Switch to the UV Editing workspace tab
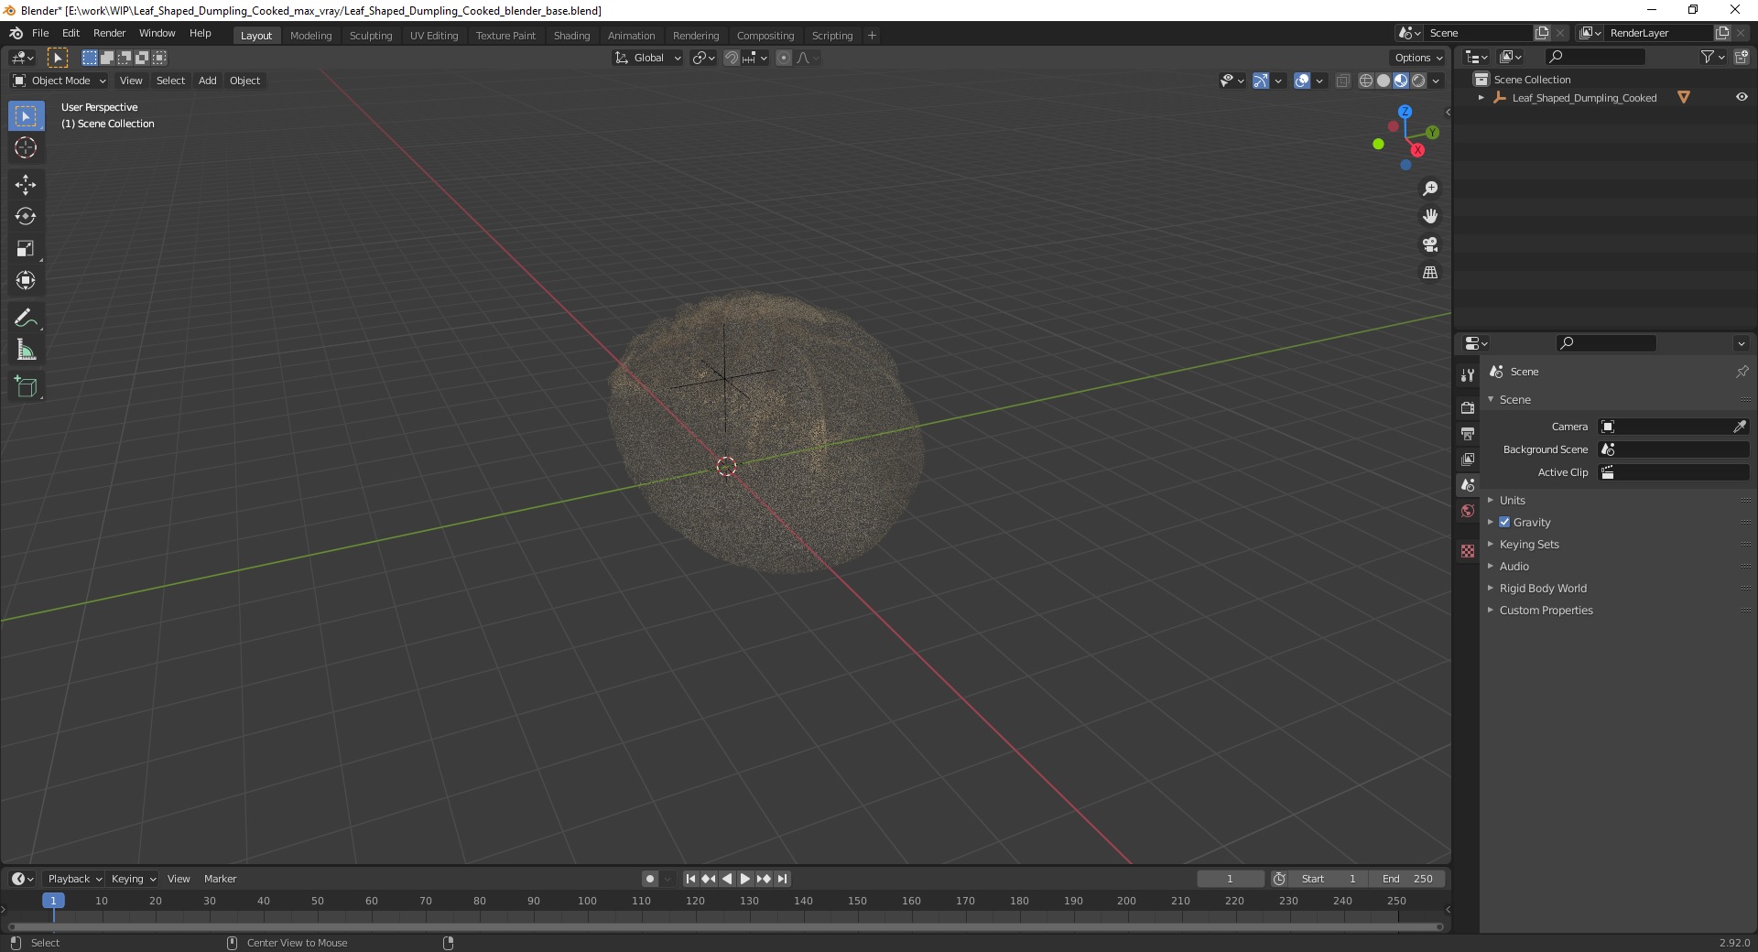This screenshot has height=952, width=1758. tap(434, 36)
